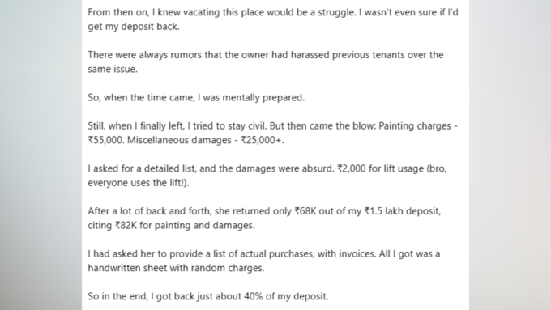This screenshot has height=310, width=551.
Task: Click the words "Painting charges"
Action: (x=415, y=126)
